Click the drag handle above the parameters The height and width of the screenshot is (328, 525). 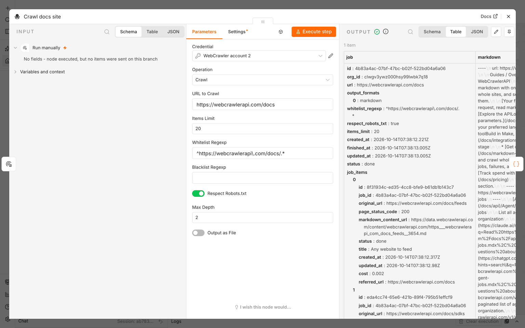point(263,22)
